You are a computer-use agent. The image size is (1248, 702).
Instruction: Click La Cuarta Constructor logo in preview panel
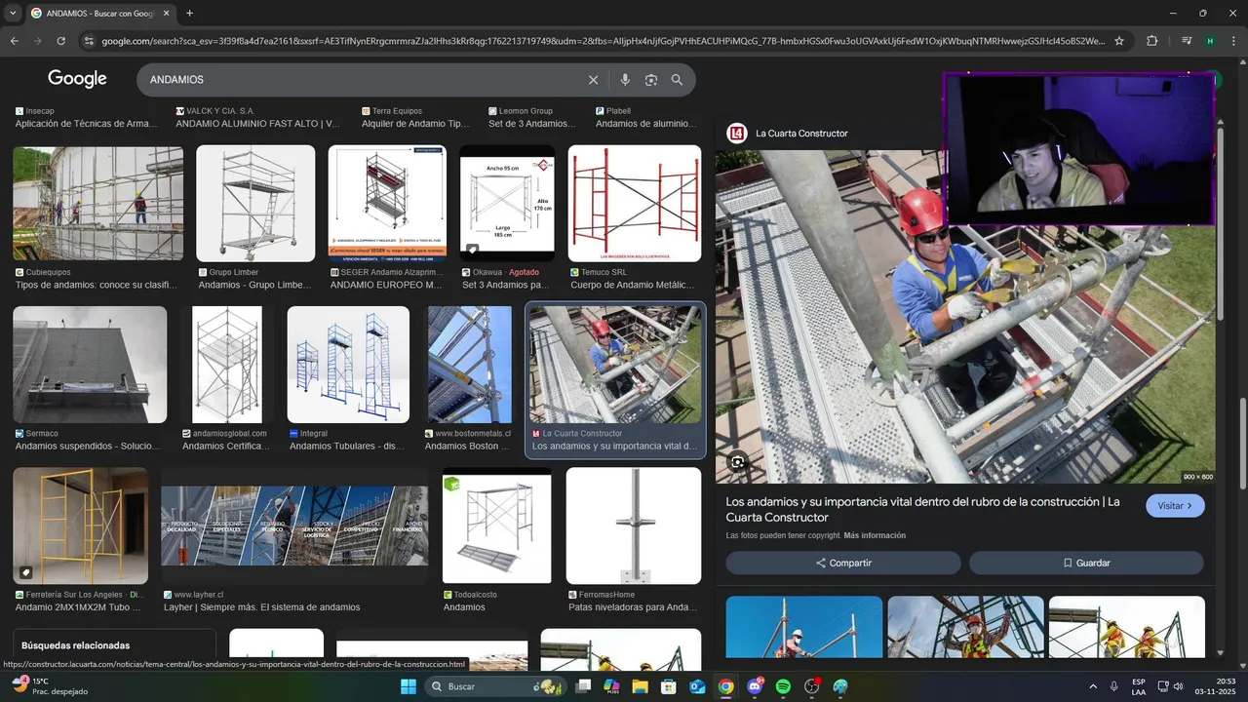point(737,134)
